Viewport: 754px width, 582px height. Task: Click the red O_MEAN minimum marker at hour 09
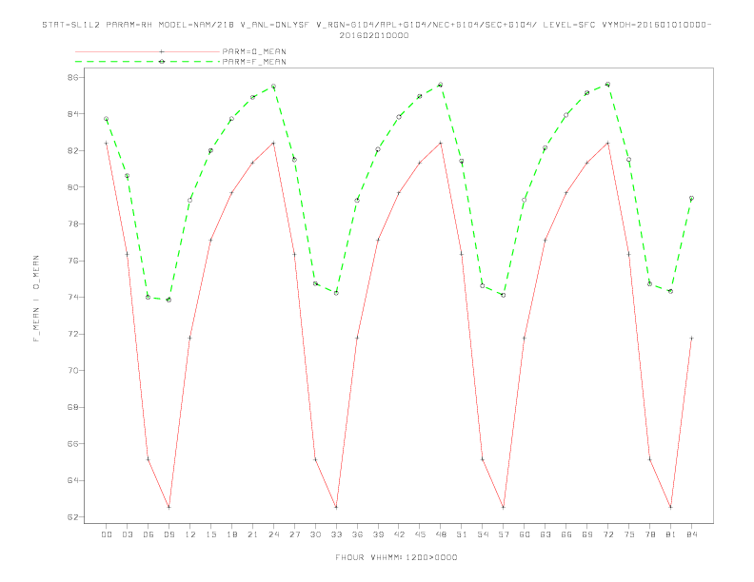(169, 507)
